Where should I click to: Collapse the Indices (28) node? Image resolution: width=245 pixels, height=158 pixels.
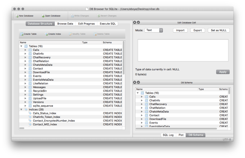pos(21,109)
